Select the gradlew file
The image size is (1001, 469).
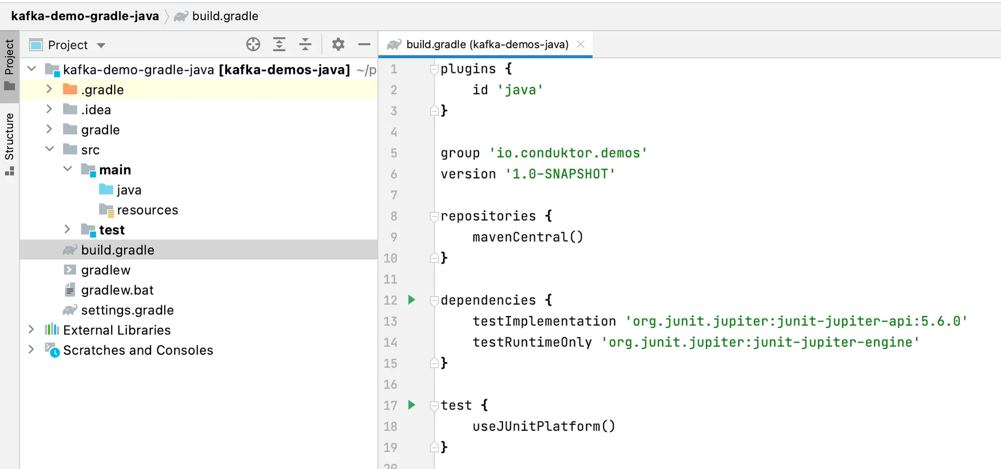pyautogui.click(x=198, y=270)
